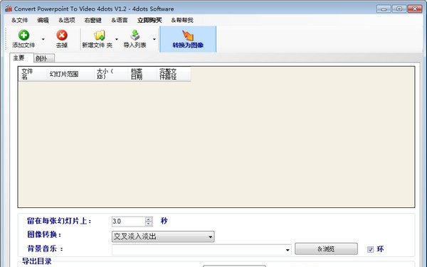Image resolution: width=427 pixels, height=267 pixels.
Task: Sort by 大小 (KB) column header
Action: (111, 74)
